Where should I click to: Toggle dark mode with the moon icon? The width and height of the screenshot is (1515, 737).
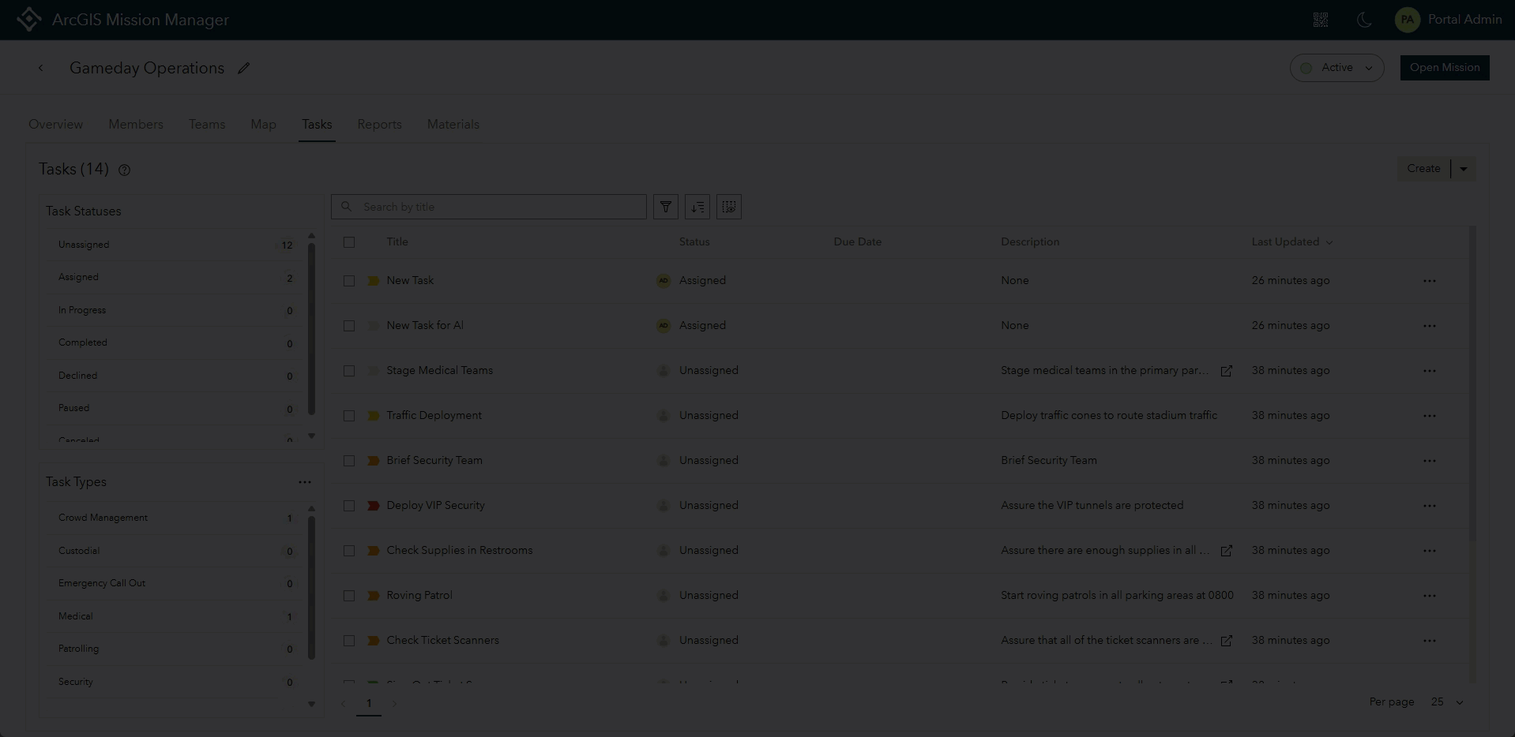(x=1364, y=20)
